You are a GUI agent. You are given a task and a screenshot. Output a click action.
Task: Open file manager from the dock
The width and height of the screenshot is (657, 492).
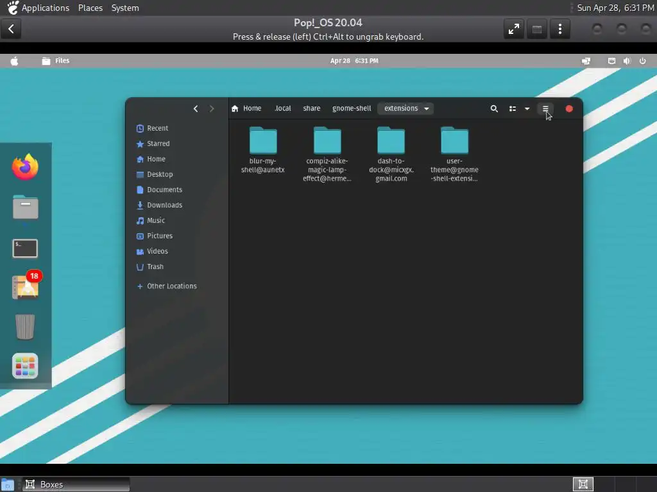pyautogui.click(x=25, y=207)
